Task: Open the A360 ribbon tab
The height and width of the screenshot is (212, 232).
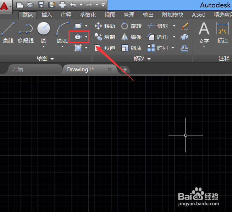Action: [199, 15]
